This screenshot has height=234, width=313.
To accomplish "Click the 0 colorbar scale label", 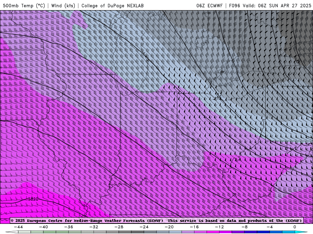I will 295,227.
